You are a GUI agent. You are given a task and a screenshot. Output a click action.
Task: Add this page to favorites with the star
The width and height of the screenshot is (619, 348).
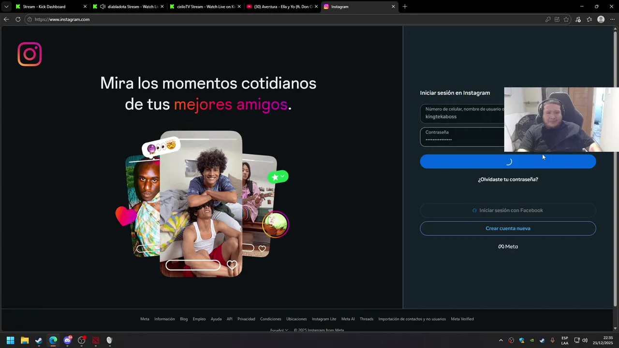[x=566, y=19]
